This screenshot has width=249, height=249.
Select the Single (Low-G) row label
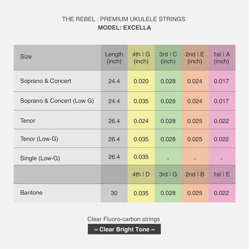40,158
